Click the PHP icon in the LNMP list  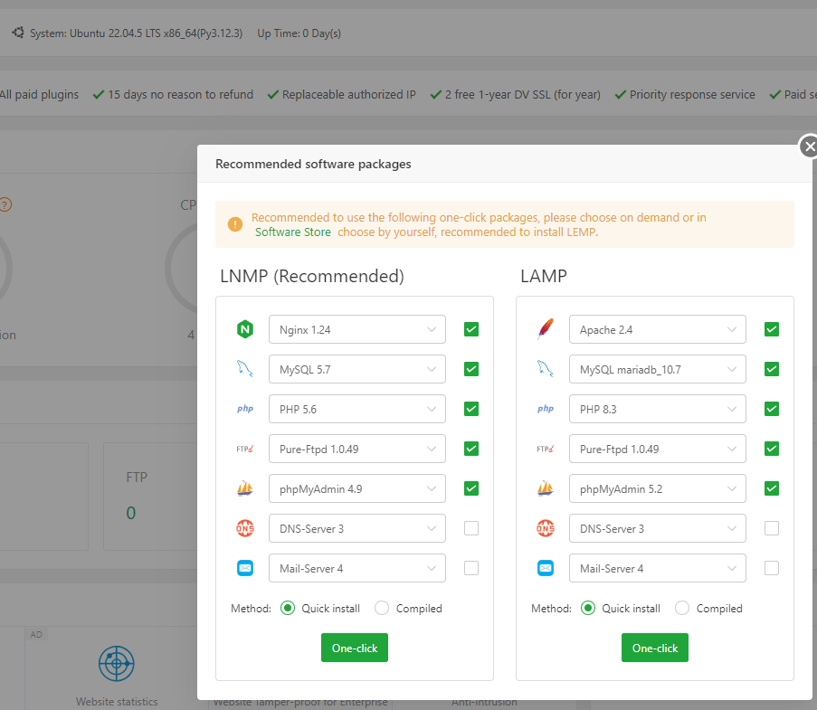pos(244,410)
